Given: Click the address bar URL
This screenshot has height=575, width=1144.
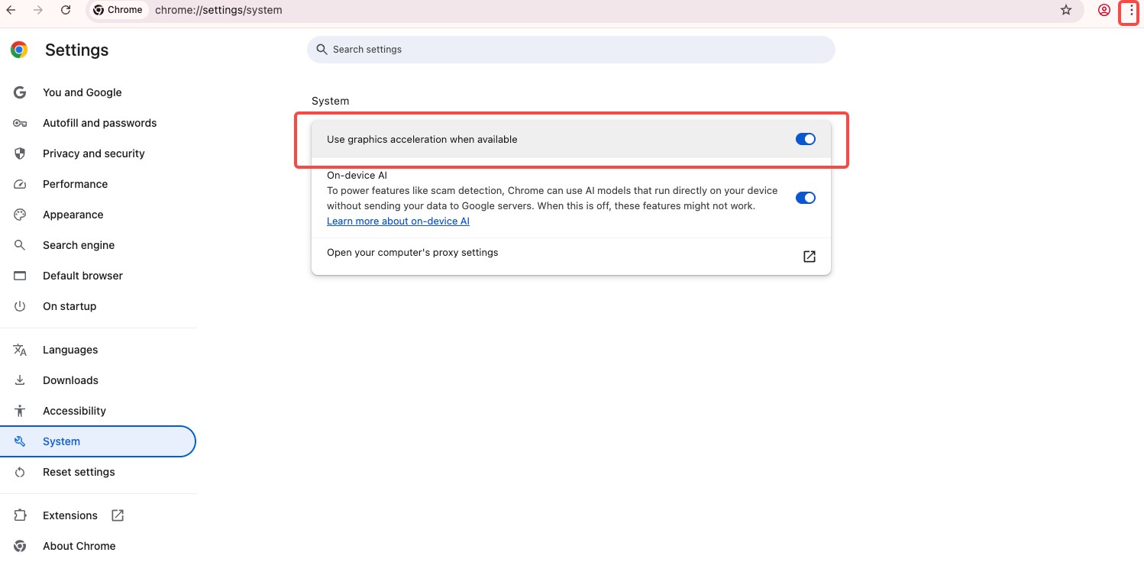Looking at the screenshot, I should 218,11.
